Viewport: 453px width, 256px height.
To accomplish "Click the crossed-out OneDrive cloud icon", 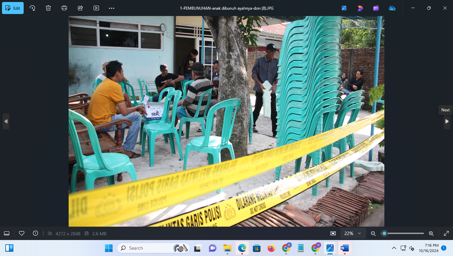I will pyautogui.click(x=392, y=8).
